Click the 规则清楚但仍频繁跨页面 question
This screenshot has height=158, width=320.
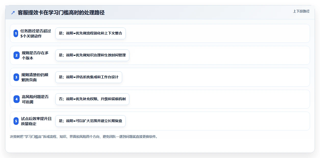point(35,77)
